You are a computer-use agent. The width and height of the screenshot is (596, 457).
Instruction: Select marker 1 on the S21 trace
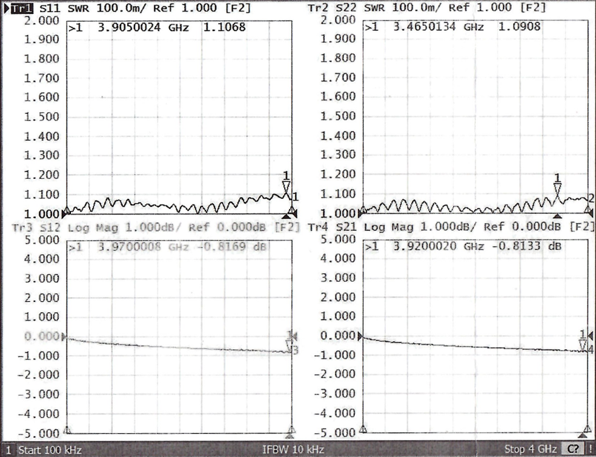(x=583, y=344)
